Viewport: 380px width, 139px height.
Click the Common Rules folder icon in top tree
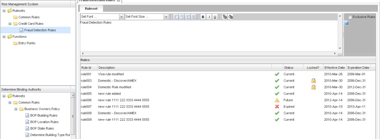click(x=15, y=17)
